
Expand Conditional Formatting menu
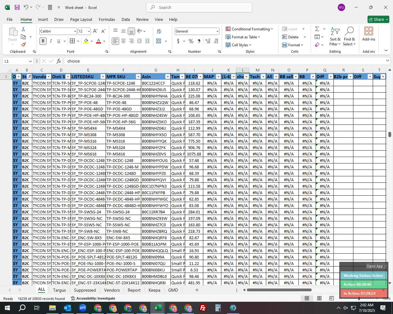(249, 29)
